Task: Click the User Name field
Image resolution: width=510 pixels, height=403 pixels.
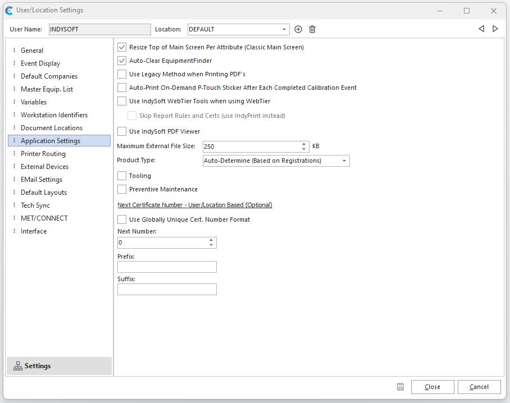Action: (x=100, y=29)
